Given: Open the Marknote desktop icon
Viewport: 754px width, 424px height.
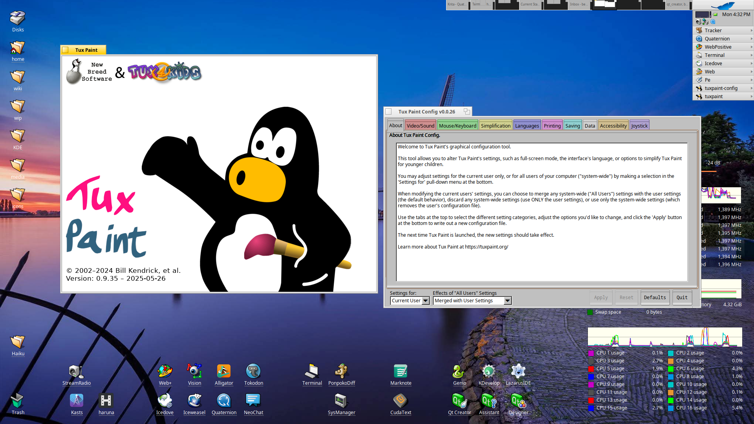Looking at the screenshot, I should [401, 371].
